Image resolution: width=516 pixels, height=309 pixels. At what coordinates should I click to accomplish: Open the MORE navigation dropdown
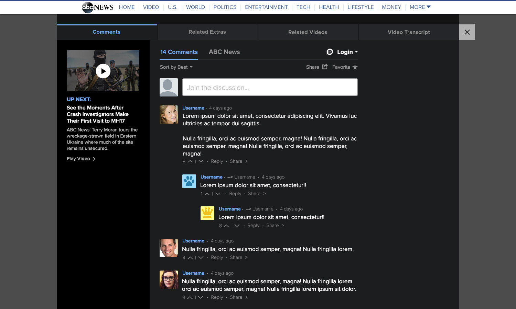tap(420, 7)
